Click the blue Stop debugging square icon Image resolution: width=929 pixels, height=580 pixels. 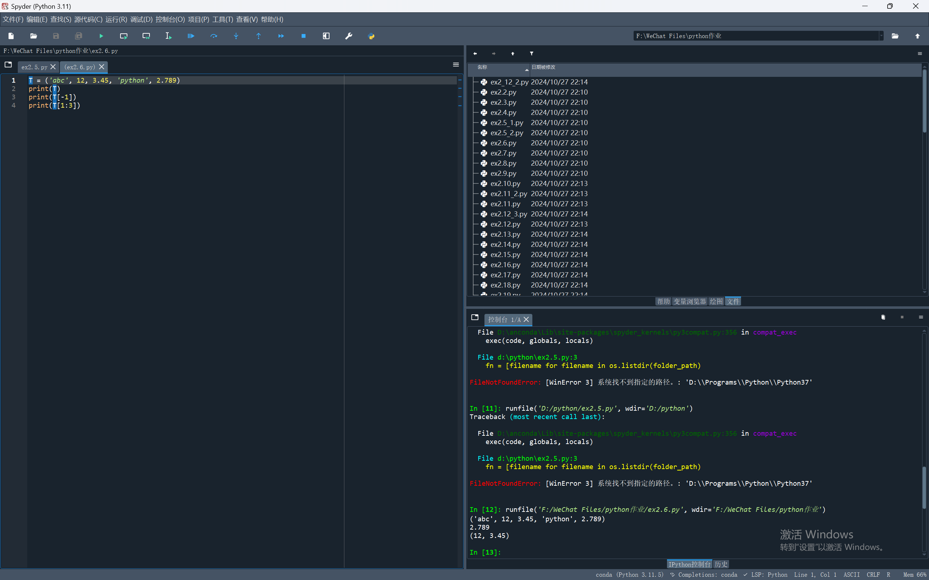pos(303,36)
